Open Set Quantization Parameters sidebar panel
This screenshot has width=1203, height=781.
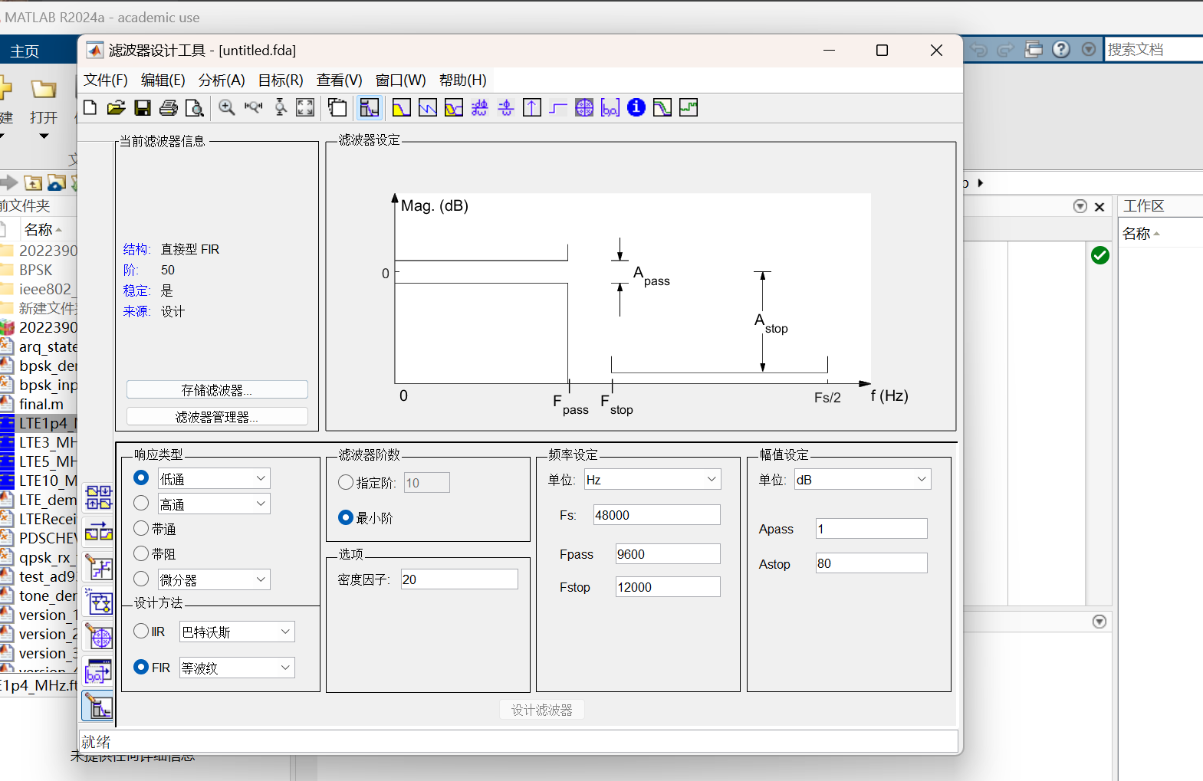[x=98, y=568]
